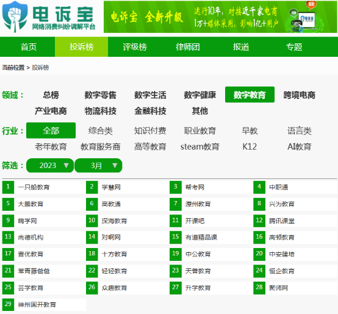This screenshot has width=338, height=314.
Task: Click rank 29 神州国开教育 entry
Action: click(44, 304)
